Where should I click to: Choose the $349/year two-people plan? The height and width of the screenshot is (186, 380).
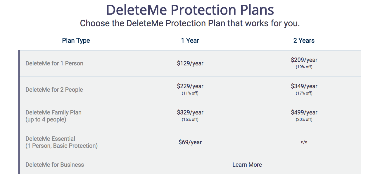(x=304, y=86)
